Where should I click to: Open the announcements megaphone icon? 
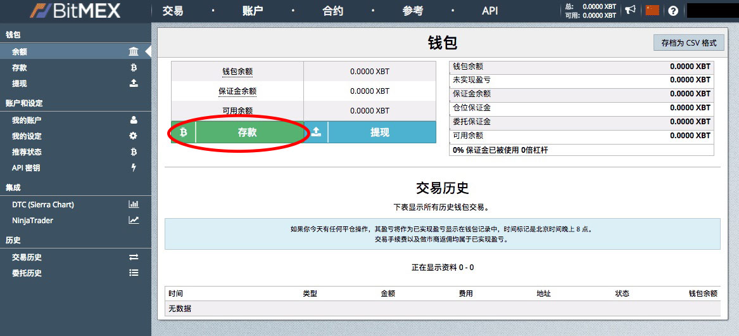pos(630,10)
